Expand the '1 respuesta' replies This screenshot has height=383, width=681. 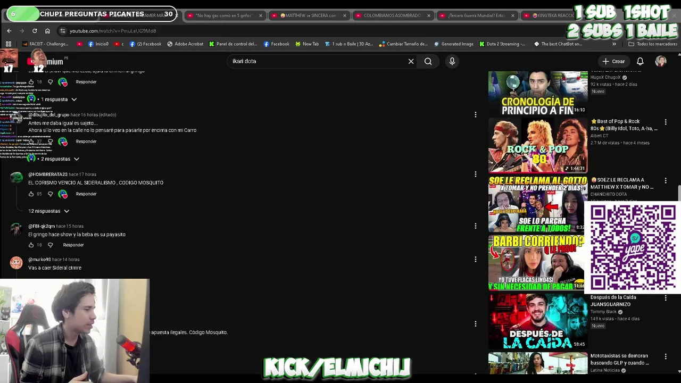point(59,99)
